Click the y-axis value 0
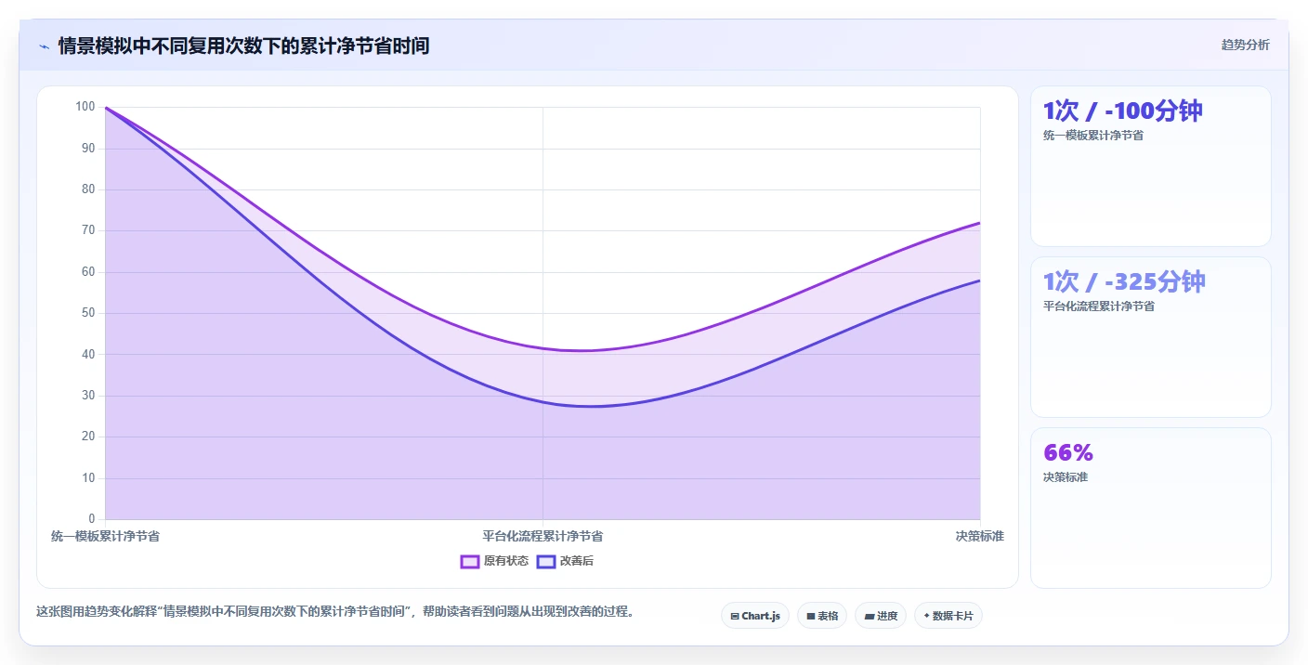The width and height of the screenshot is (1308, 665). (92, 519)
